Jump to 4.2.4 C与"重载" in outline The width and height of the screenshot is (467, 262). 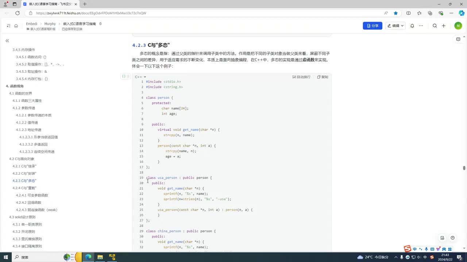click(x=24, y=188)
